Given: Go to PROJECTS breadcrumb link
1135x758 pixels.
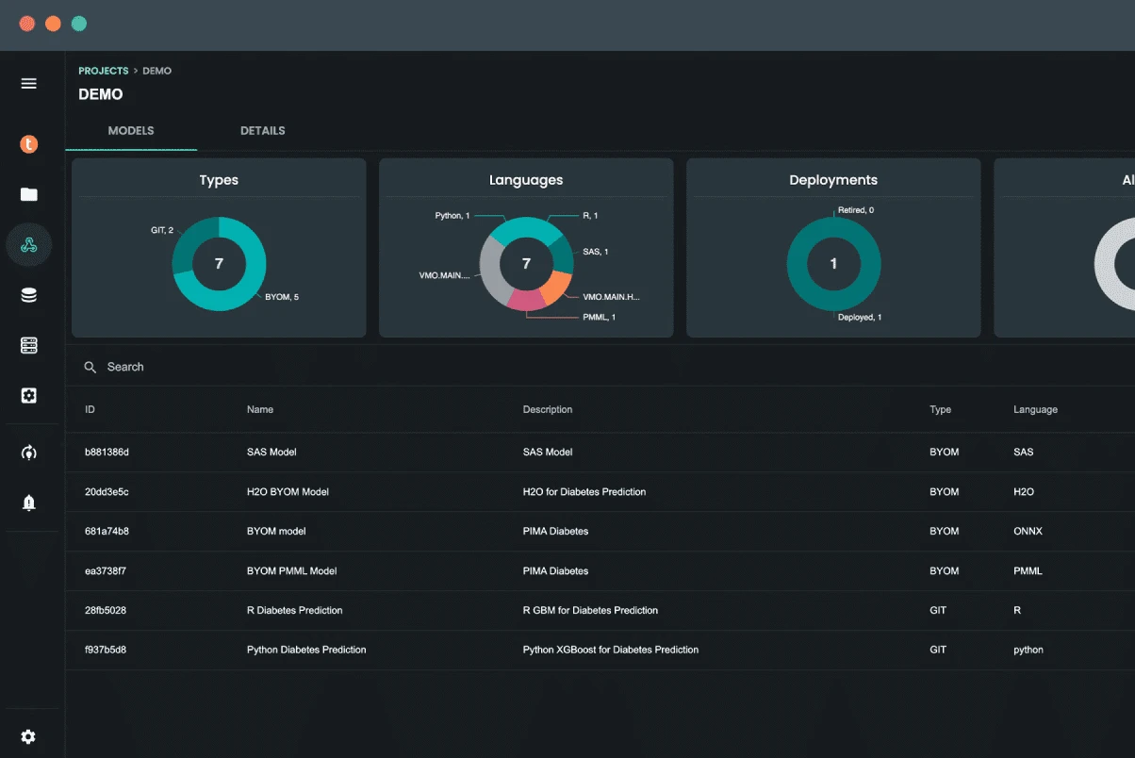Looking at the screenshot, I should (x=104, y=71).
